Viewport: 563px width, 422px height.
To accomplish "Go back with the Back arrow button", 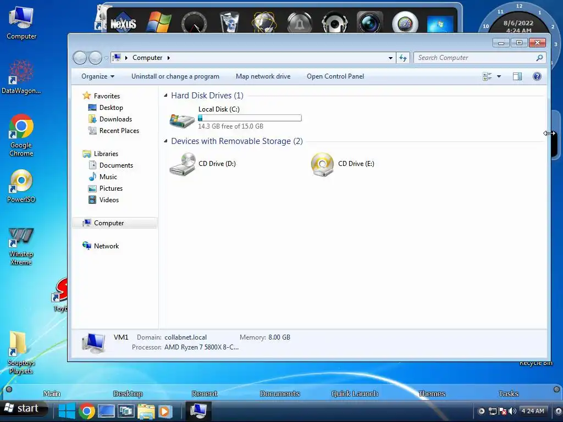I will click(80, 58).
